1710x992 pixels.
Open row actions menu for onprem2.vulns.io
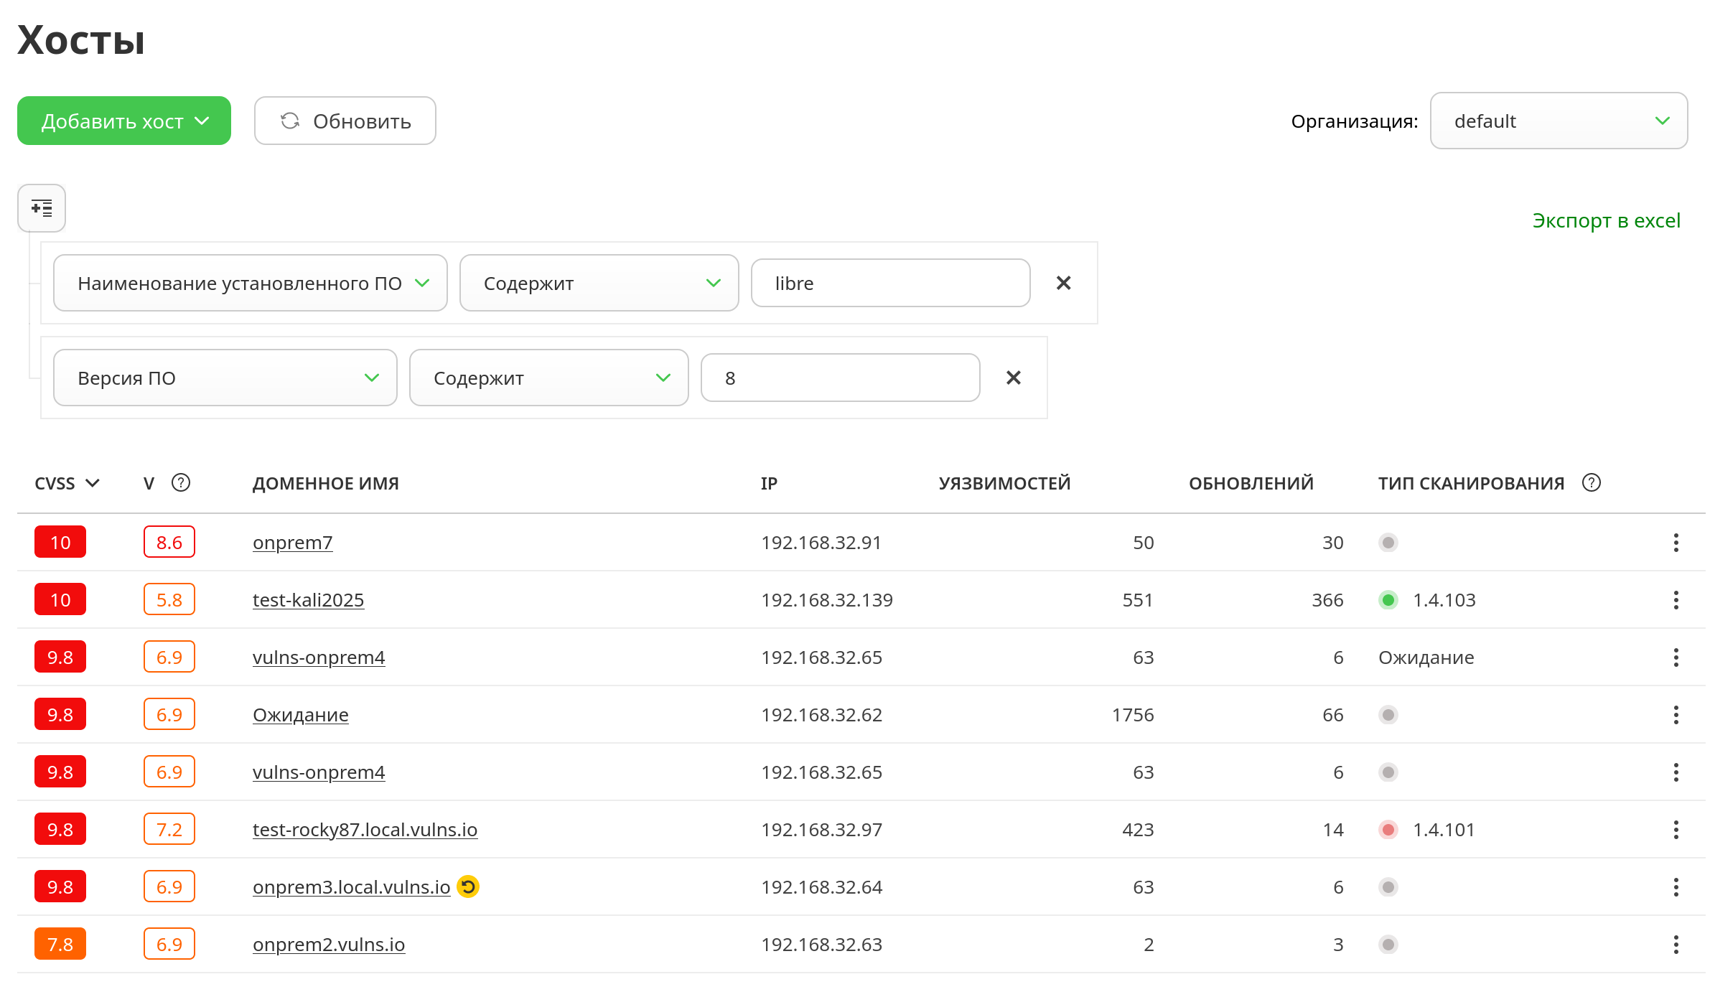click(1676, 945)
